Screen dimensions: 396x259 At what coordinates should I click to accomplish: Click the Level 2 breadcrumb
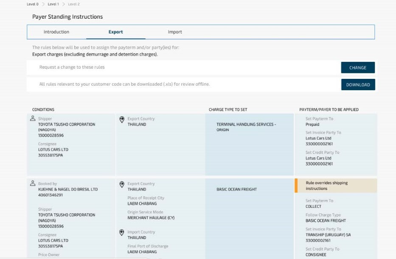coord(73,4)
